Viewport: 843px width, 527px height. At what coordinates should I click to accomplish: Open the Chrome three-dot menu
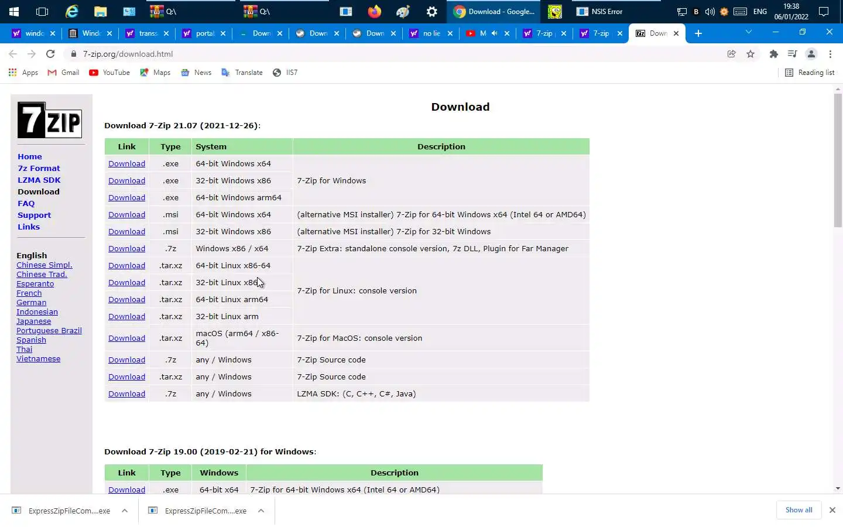pyautogui.click(x=830, y=54)
